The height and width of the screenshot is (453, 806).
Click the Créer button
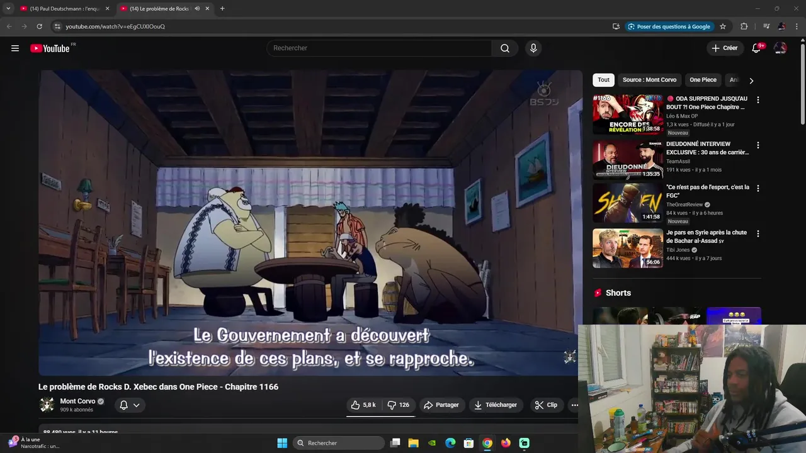tap(725, 48)
